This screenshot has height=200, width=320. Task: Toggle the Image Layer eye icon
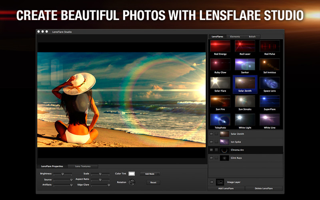pyautogui.click(x=212, y=182)
